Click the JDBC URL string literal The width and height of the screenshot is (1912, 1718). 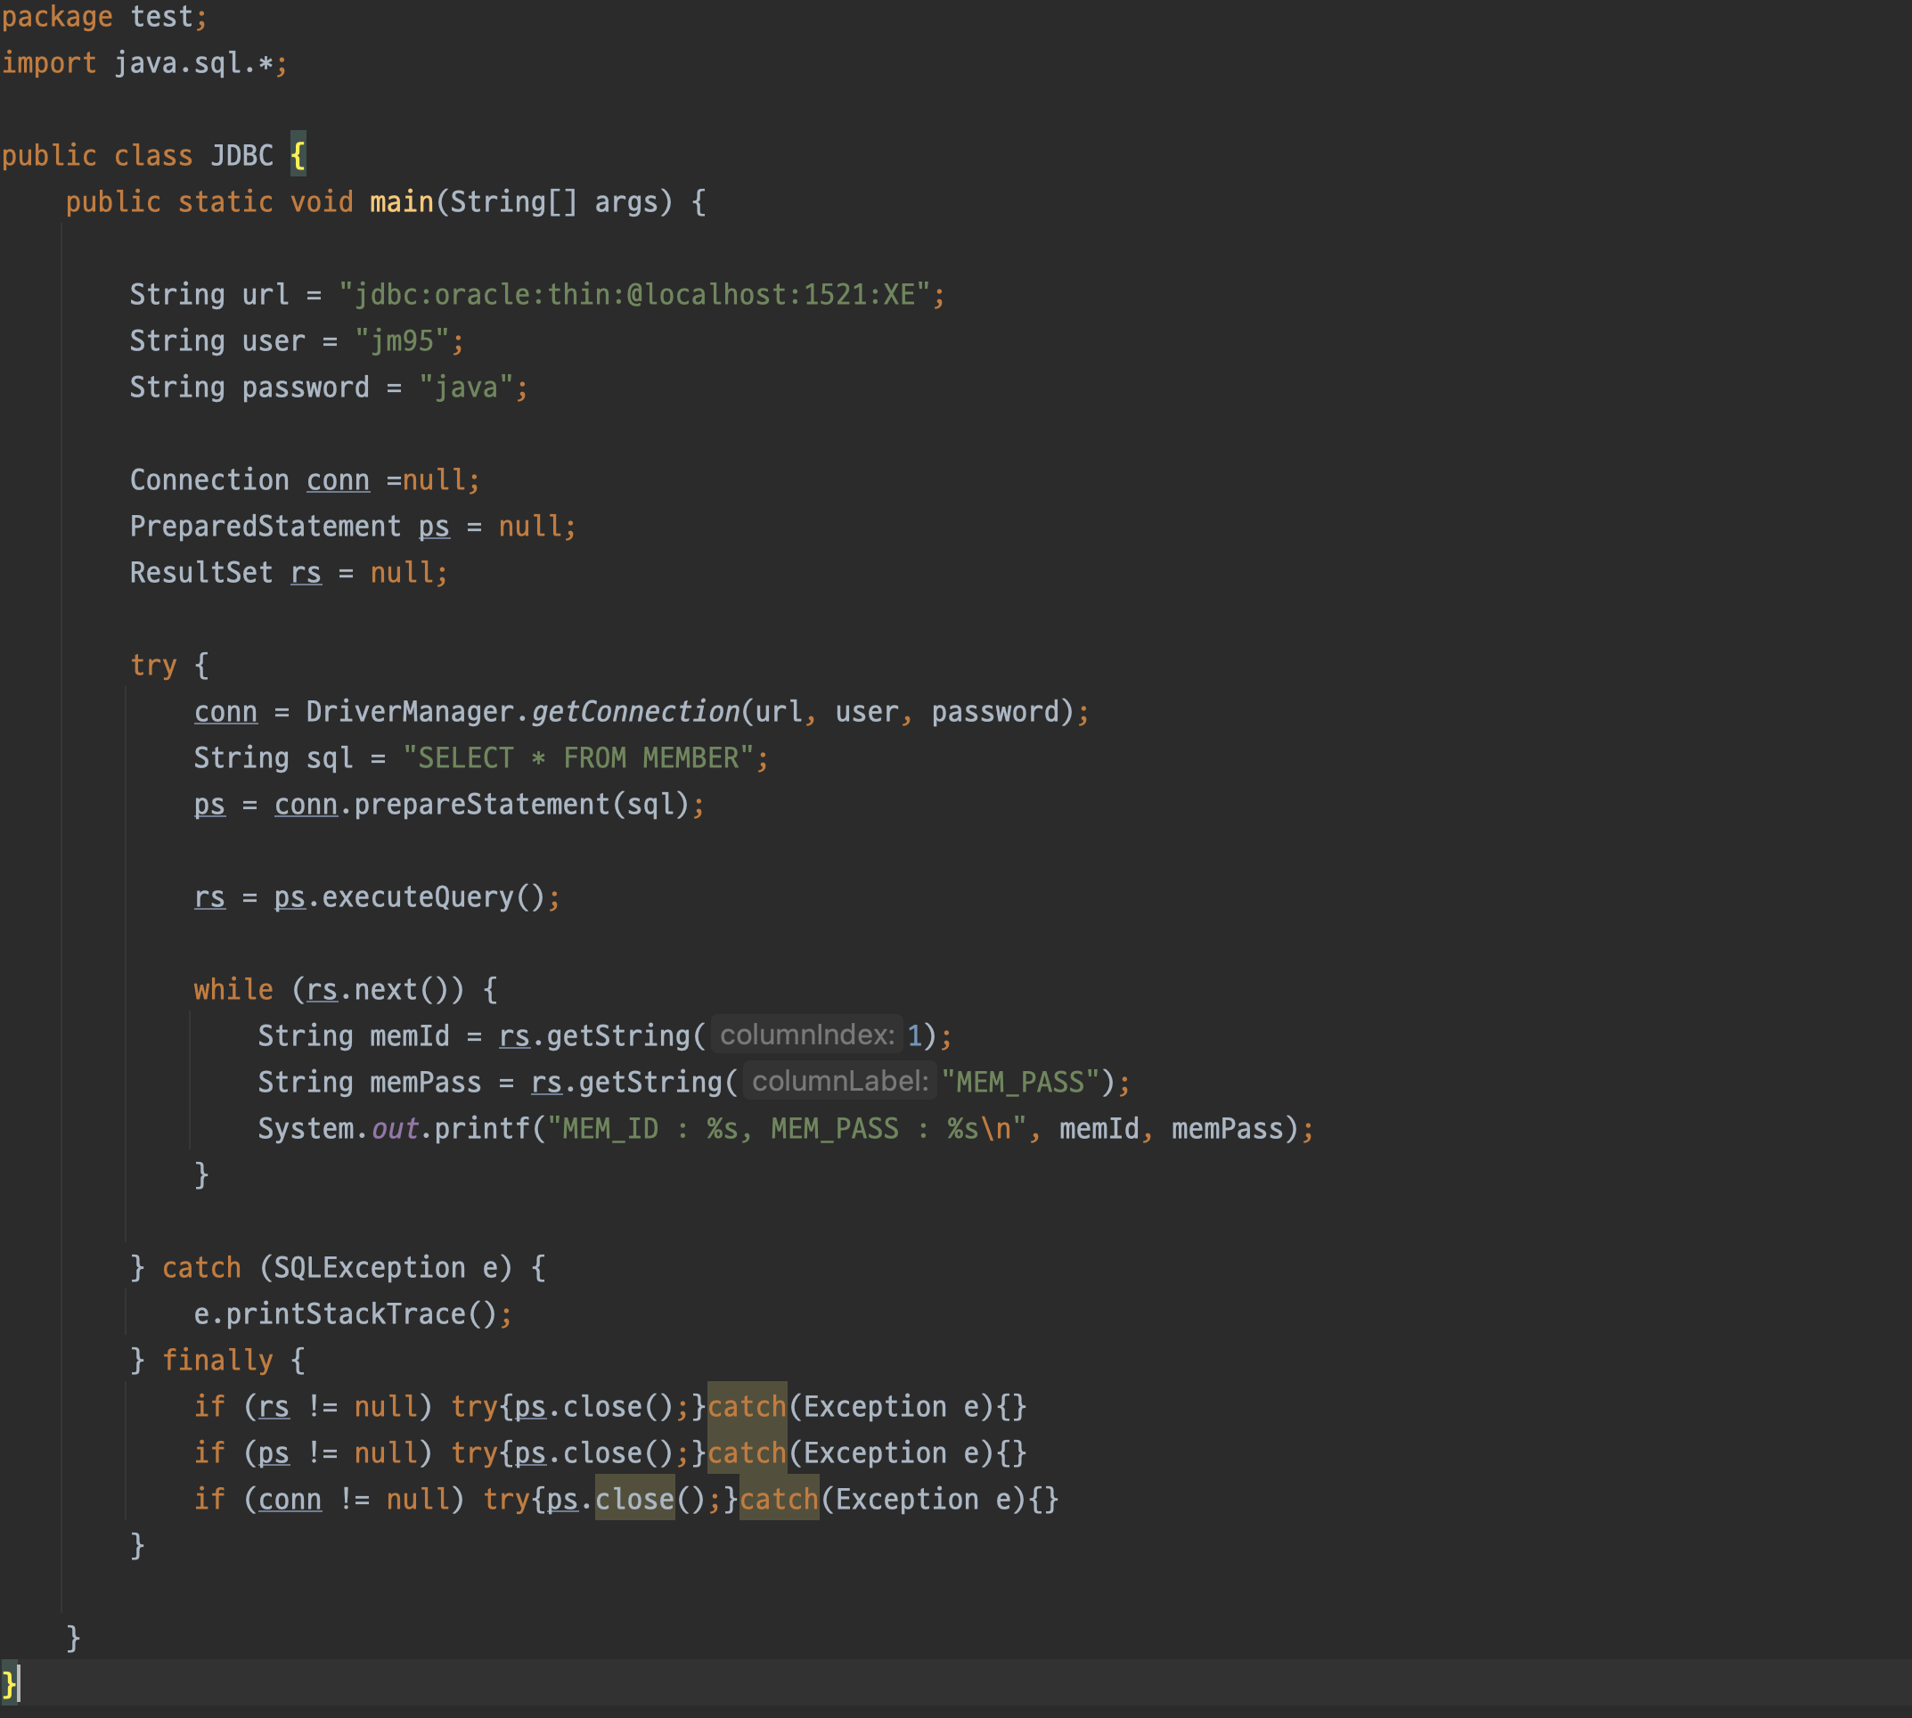tap(634, 295)
